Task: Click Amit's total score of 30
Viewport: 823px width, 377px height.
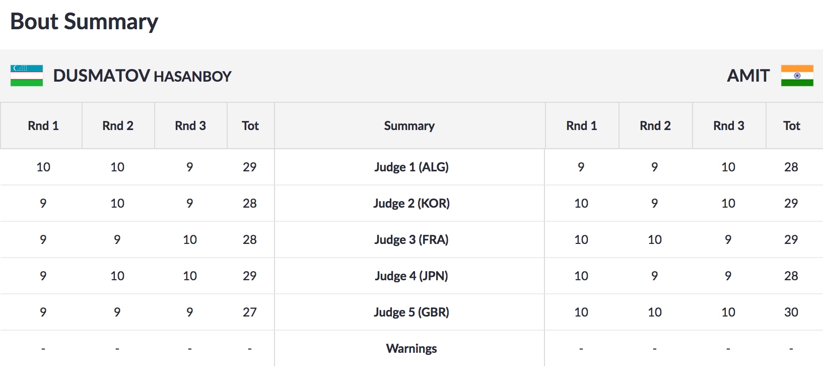Action: click(791, 312)
